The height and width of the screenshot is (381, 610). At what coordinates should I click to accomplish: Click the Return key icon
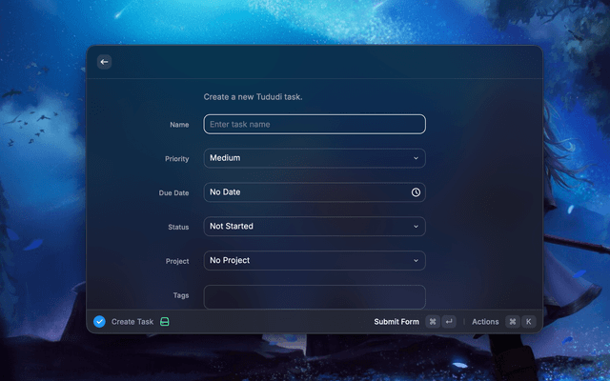[449, 322]
